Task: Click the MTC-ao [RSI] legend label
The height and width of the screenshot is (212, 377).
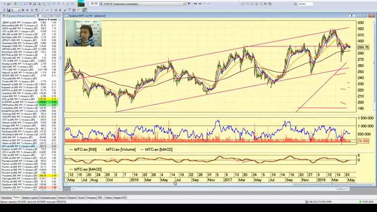Action: pos(85,150)
